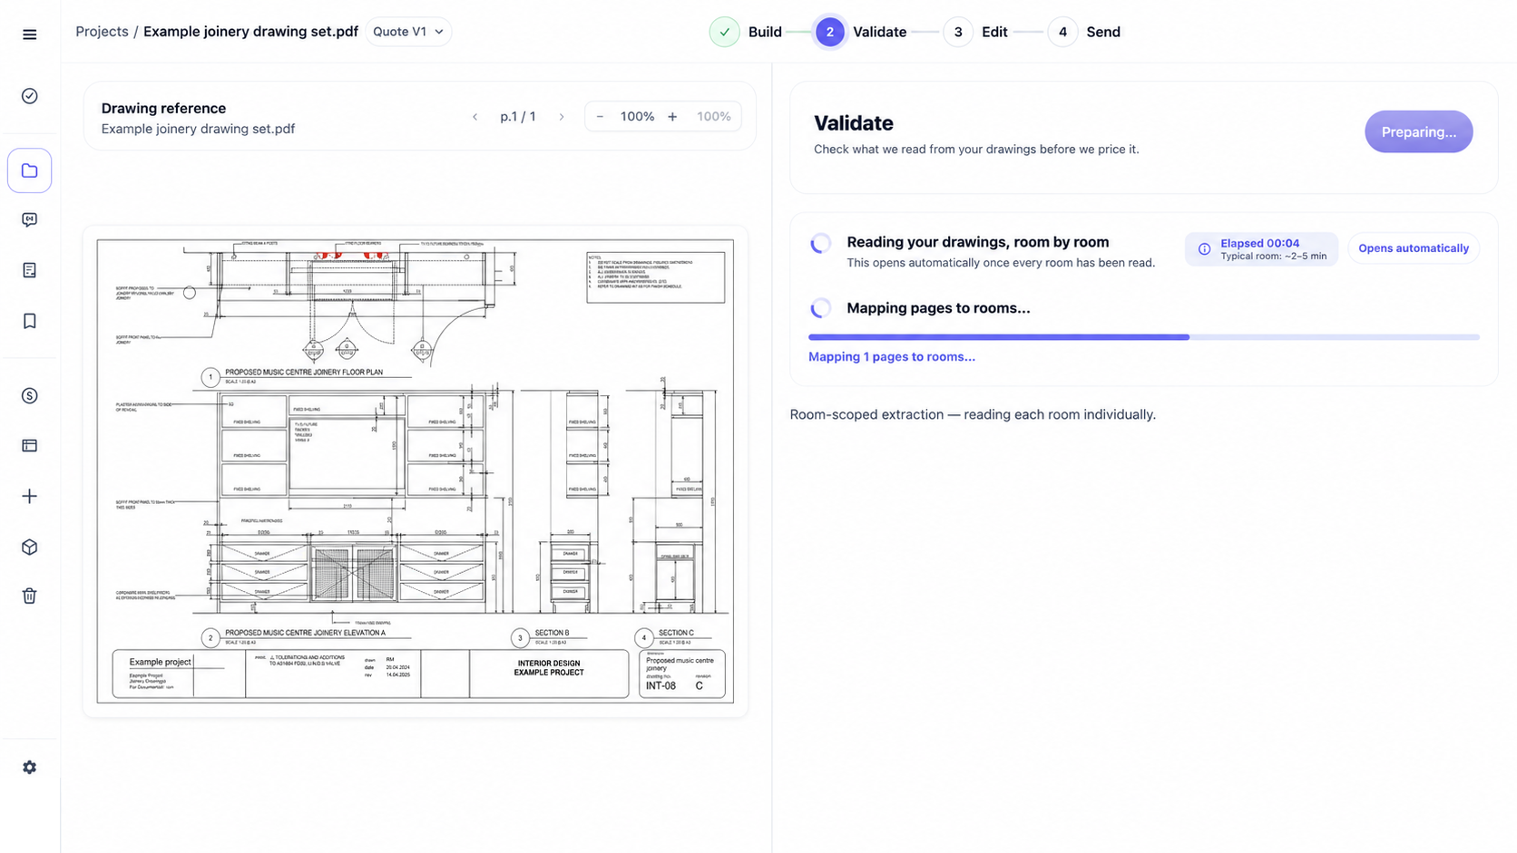Open the table layout sidebar icon

(x=30, y=445)
